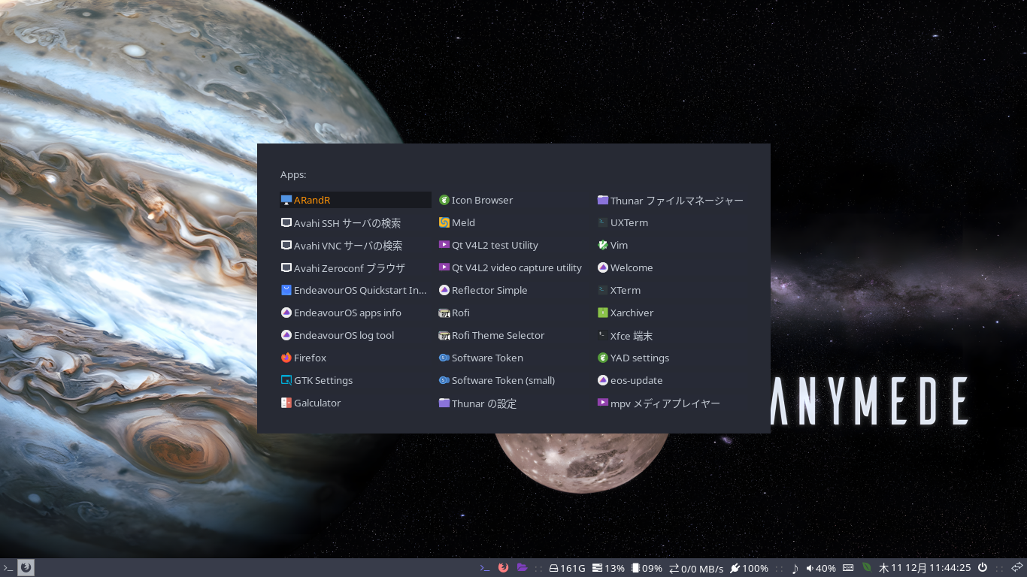Click the GTK Settings icon

coord(286,380)
